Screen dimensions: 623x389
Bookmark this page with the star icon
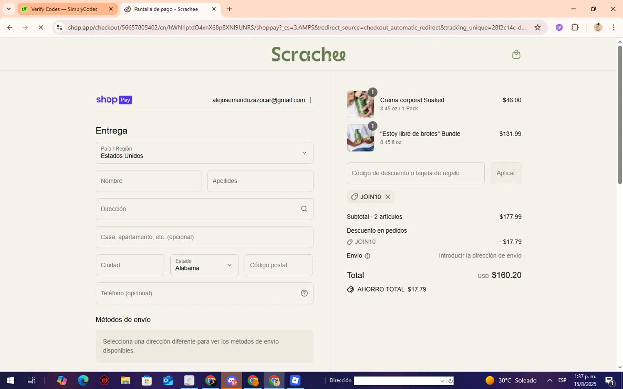tap(537, 27)
